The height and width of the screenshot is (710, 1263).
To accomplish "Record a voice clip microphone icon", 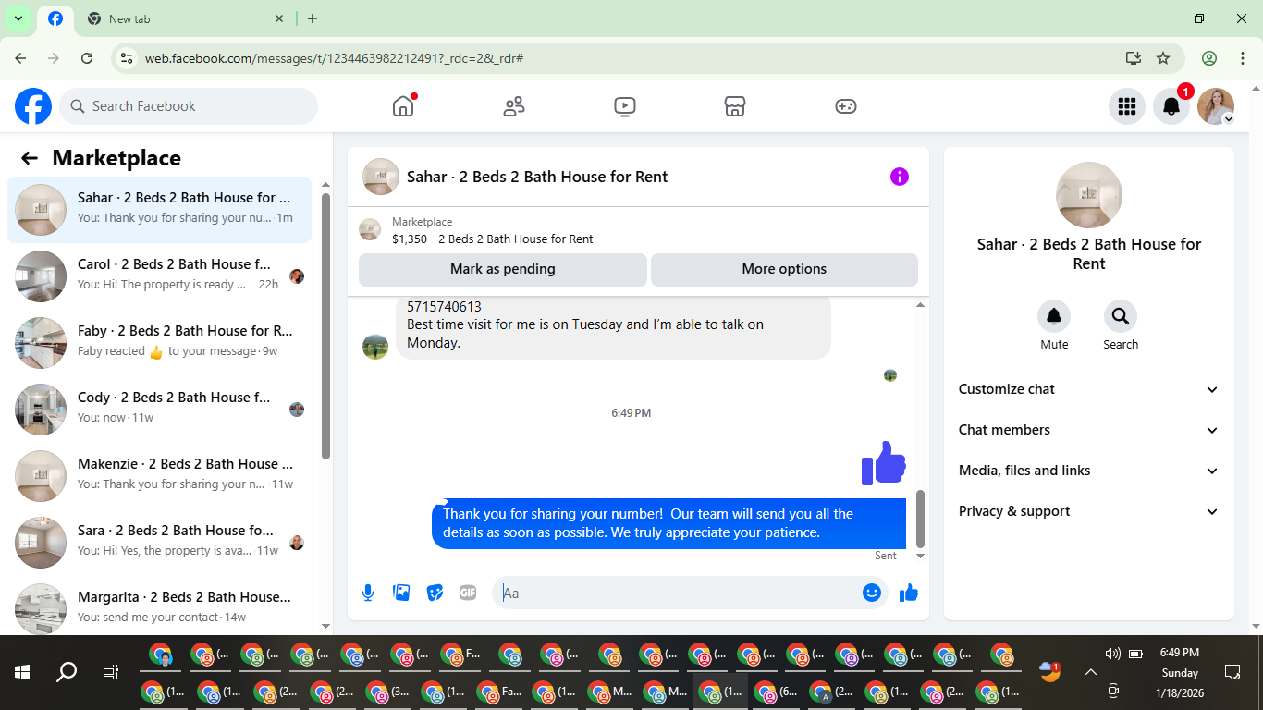I will pyautogui.click(x=368, y=593).
